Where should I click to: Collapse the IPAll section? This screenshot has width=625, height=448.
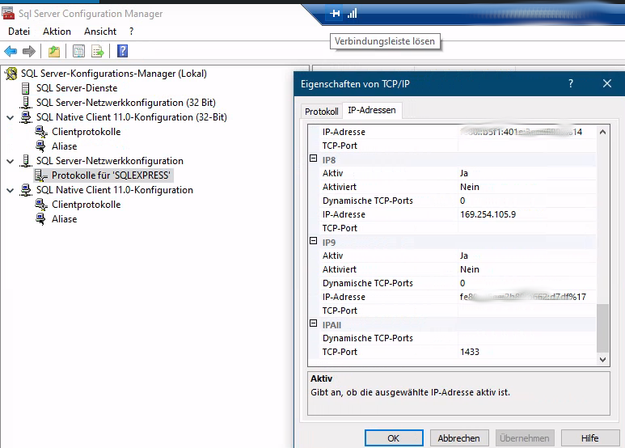(x=313, y=323)
